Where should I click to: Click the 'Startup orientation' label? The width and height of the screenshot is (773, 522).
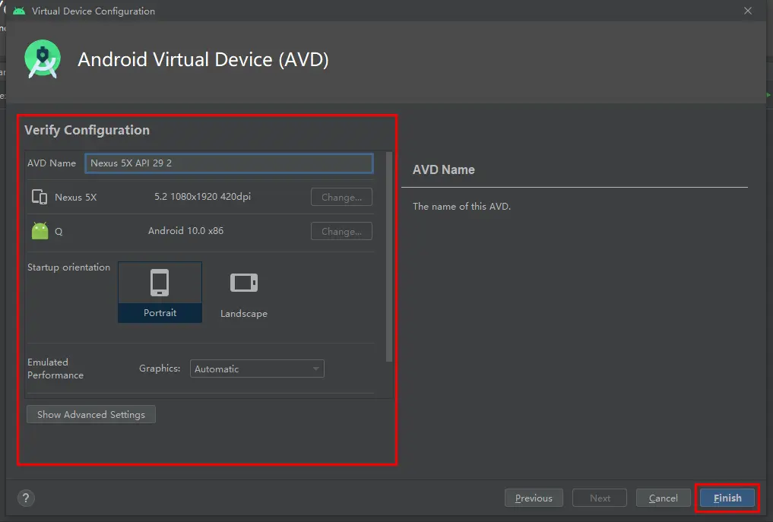click(68, 267)
